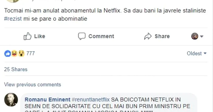This screenshot has width=213, height=112.
Task: Open the #rezist hashtag link
Action: tap(13, 19)
